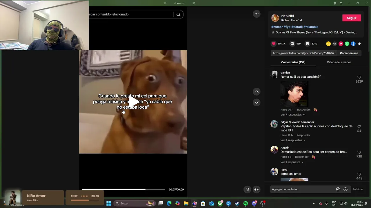Send to friends with red paper-plane icon

(341, 44)
